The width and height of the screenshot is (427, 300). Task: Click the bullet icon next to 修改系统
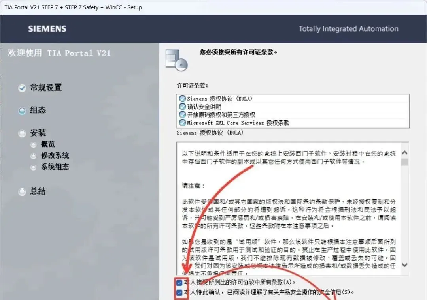coord(34,156)
